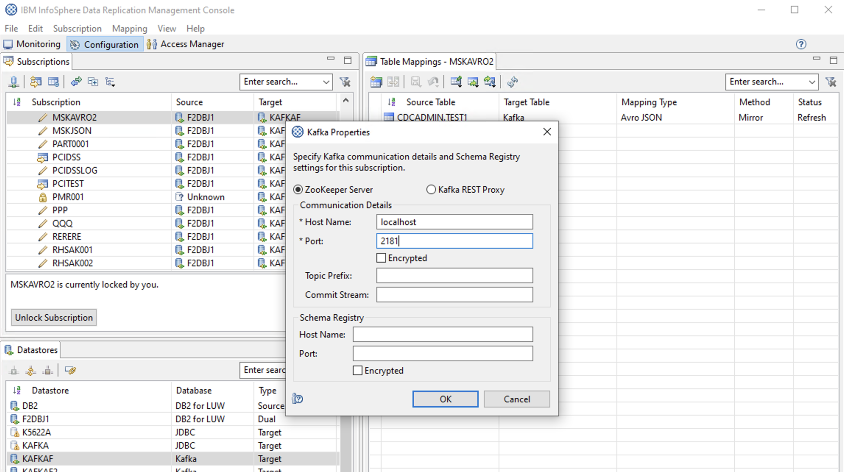
Task: Enable Encrypted checkbox under Communication Details
Action: (x=381, y=258)
